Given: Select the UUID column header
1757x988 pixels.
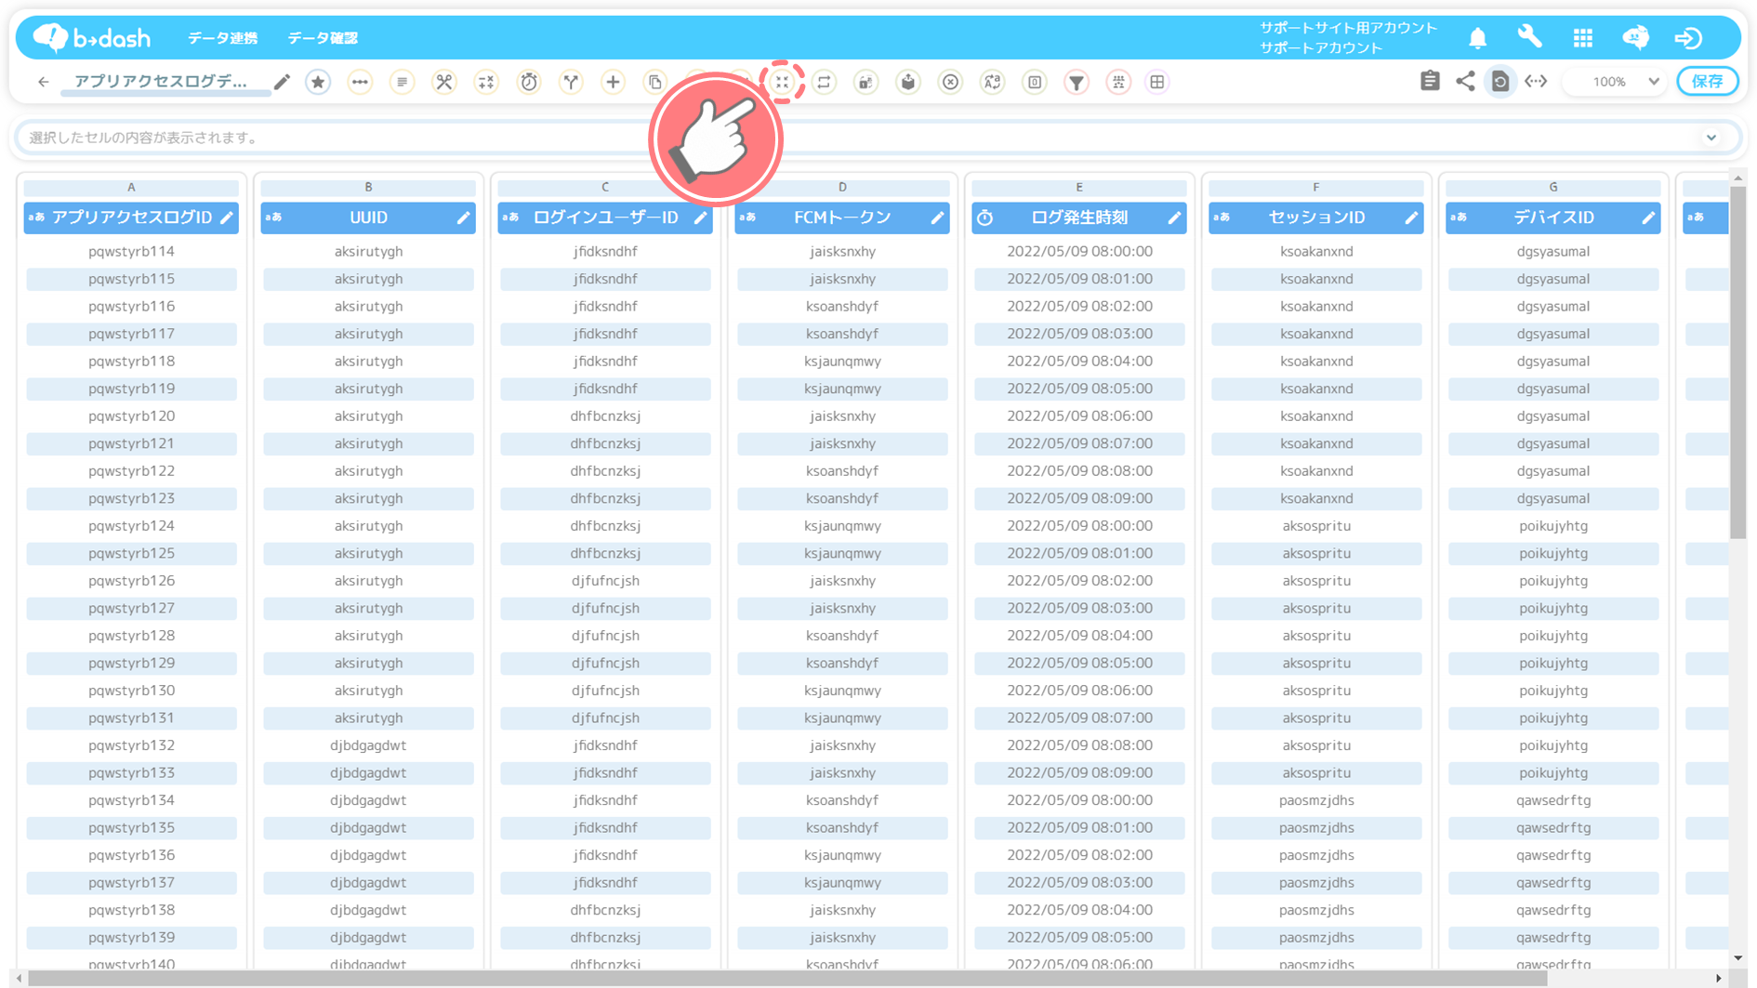Looking at the screenshot, I should (368, 217).
